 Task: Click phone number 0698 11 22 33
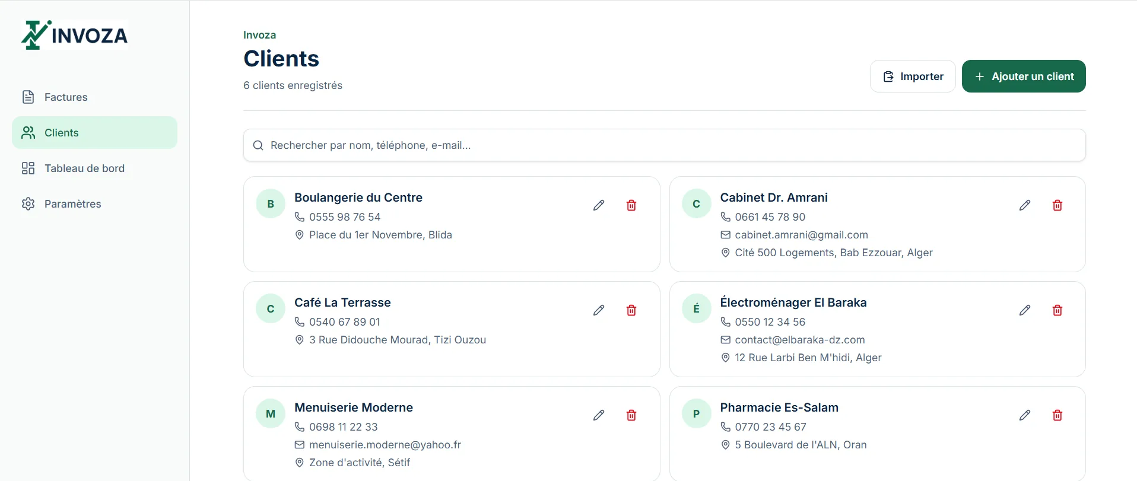pos(344,427)
